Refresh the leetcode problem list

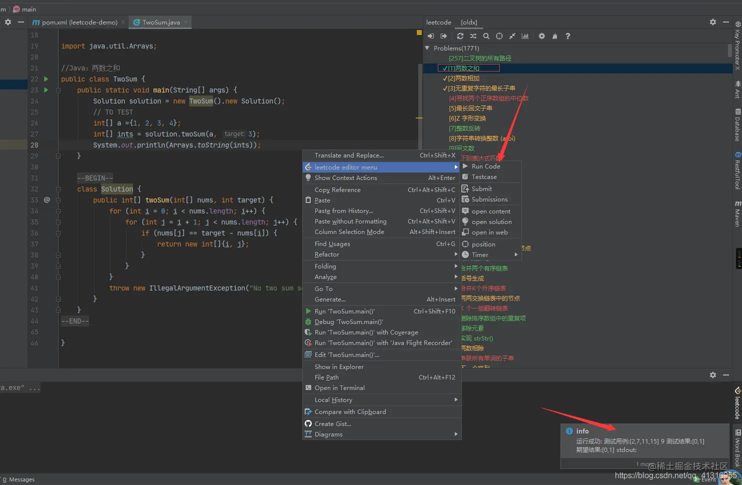tap(460, 36)
